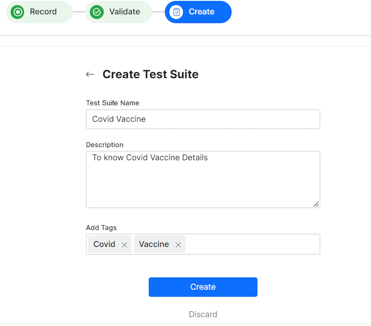Switch to the Create step

[198, 12]
